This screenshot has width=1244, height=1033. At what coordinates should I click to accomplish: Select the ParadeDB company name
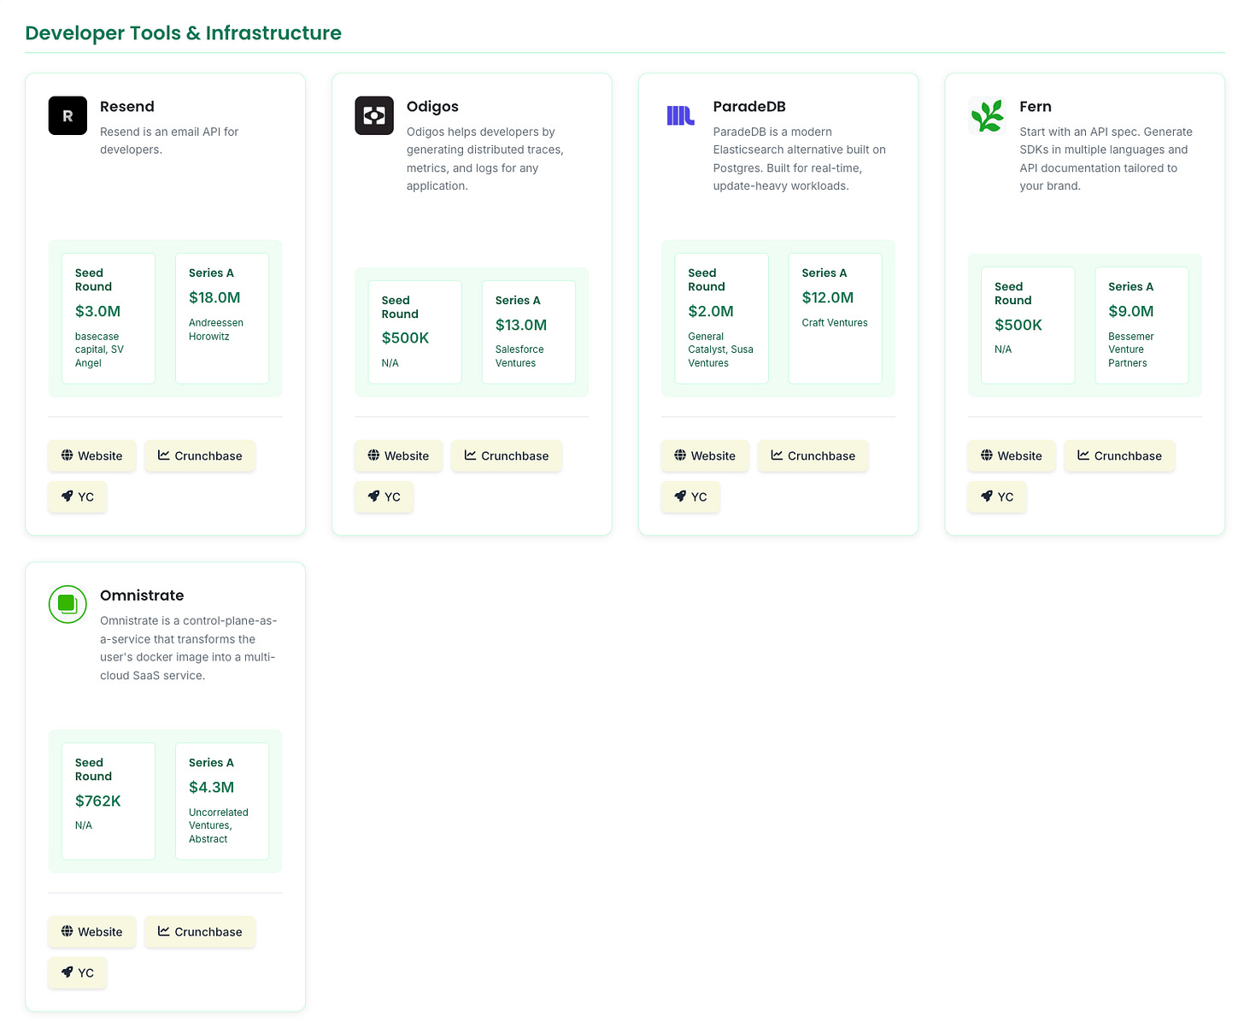click(749, 107)
